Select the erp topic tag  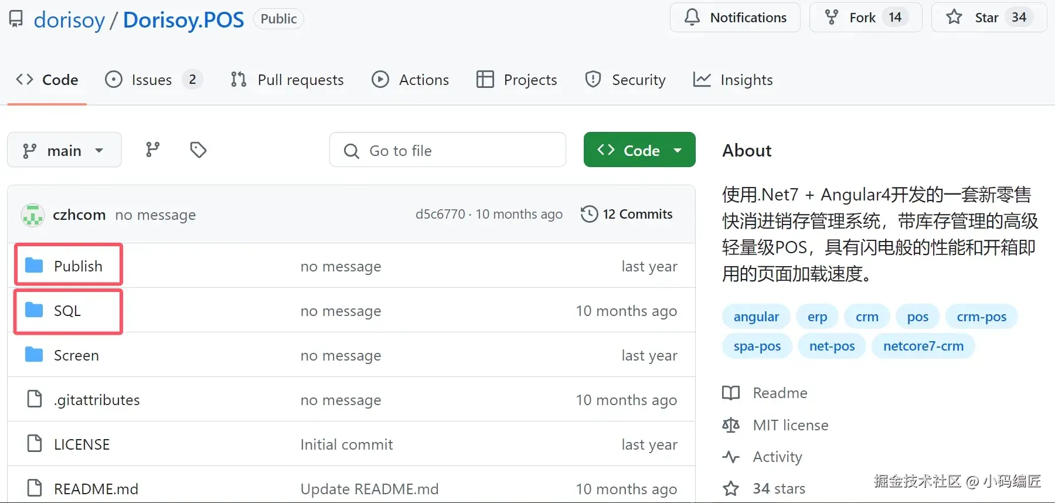[x=817, y=317]
